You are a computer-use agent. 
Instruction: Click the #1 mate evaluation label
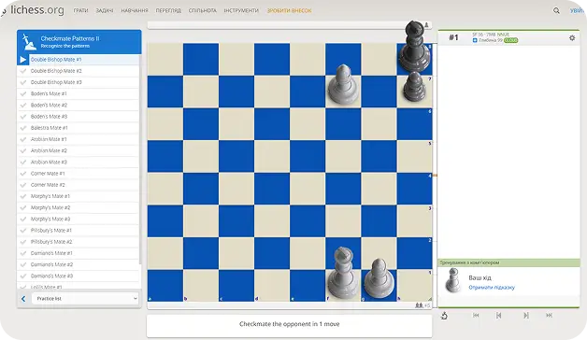(x=453, y=37)
